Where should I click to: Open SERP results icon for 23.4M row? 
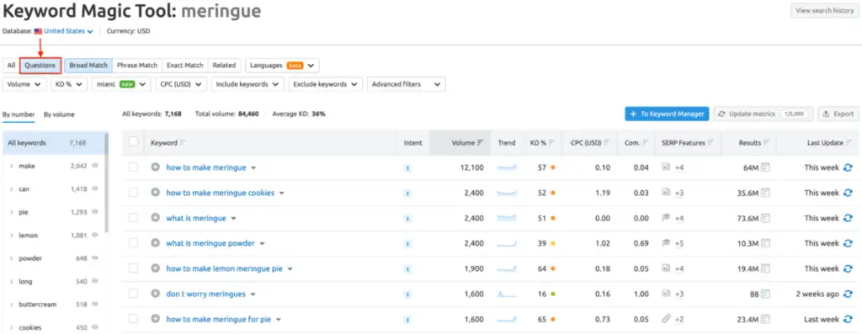(765, 319)
